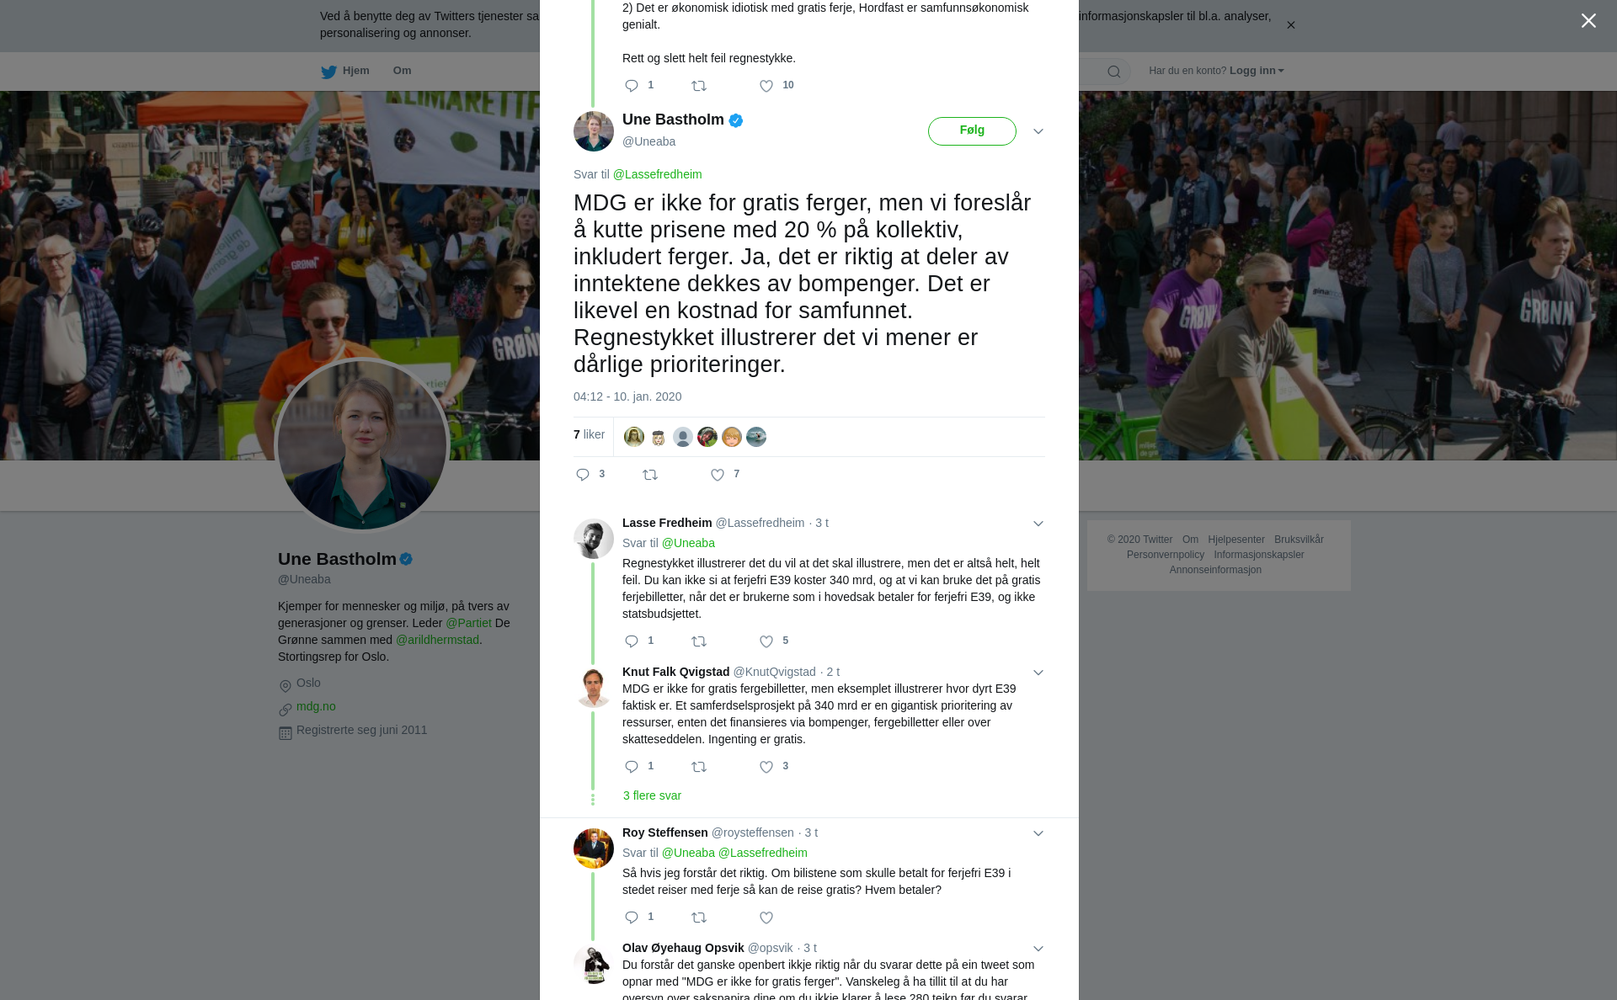The width and height of the screenshot is (1617, 1000).
Task: Click the search magnifier icon
Action: 1114,72
